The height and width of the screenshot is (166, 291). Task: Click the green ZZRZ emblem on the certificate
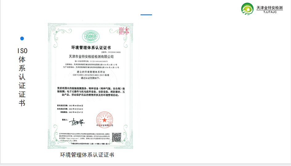91,37
